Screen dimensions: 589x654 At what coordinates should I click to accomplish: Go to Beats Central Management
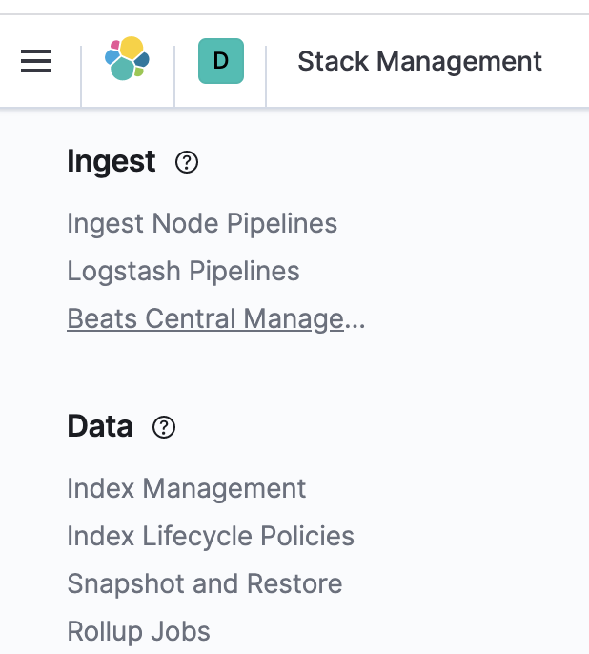click(x=215, y=318)
